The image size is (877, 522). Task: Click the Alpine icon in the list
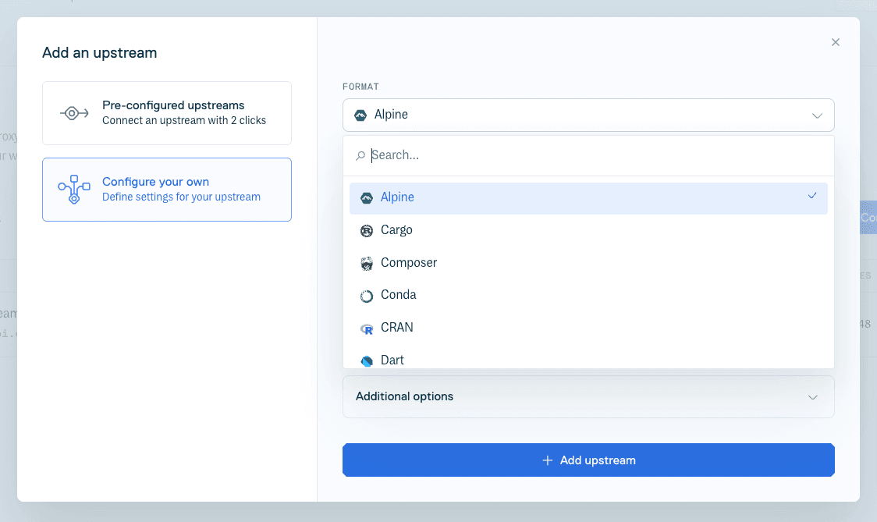click(367, 198)
